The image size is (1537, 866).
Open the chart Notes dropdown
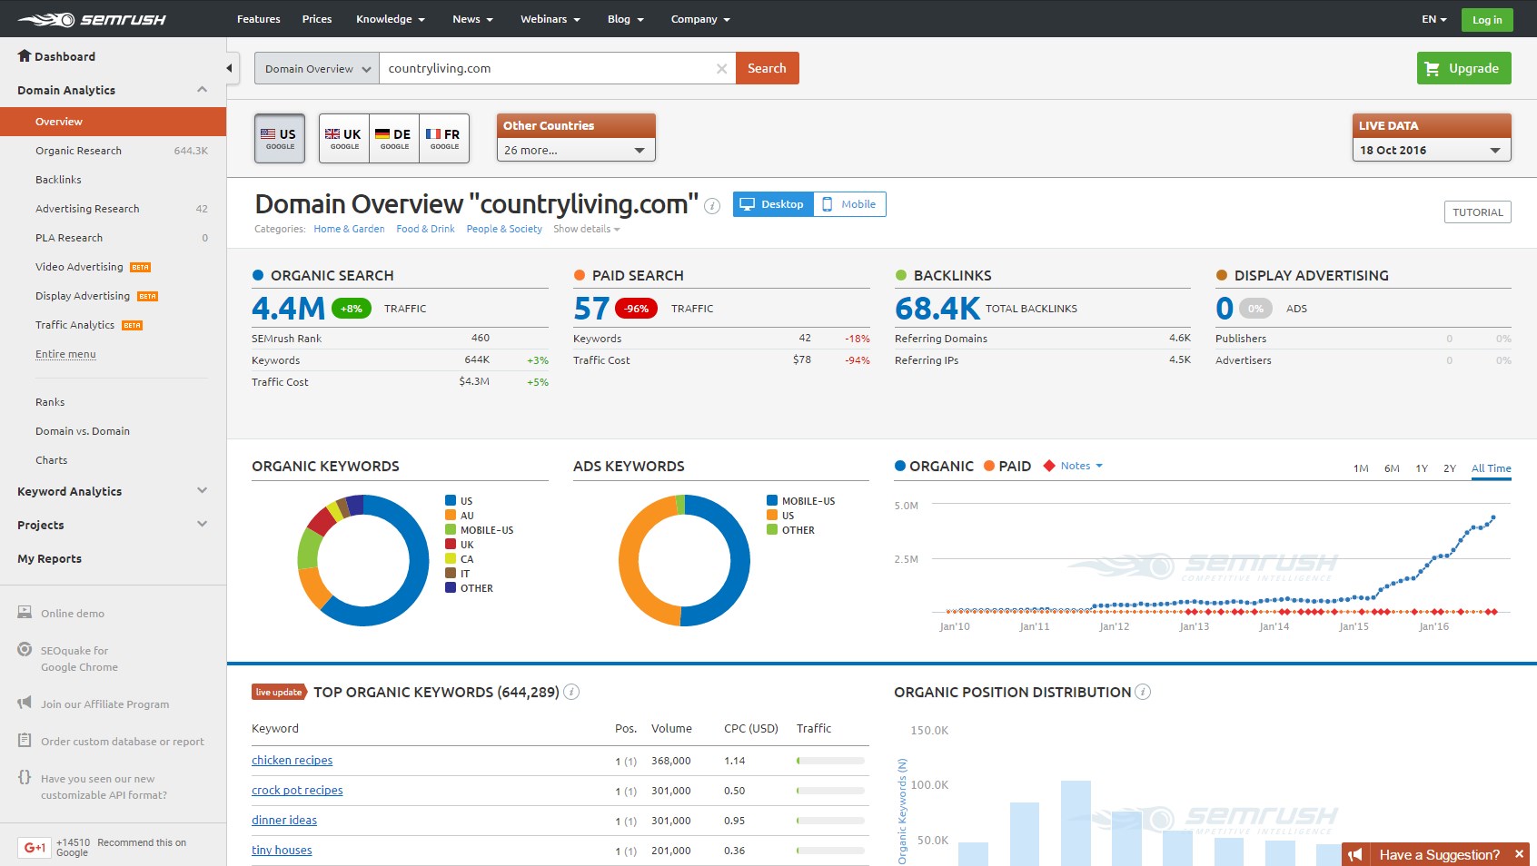pos(1081,466)
